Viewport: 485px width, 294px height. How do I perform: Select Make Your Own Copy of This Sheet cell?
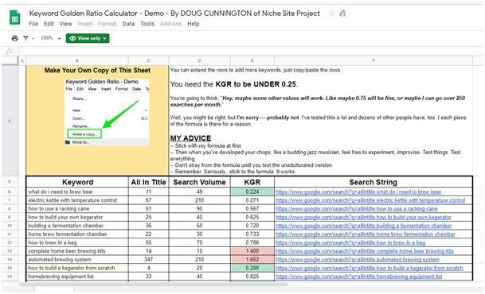coord(97,120)
